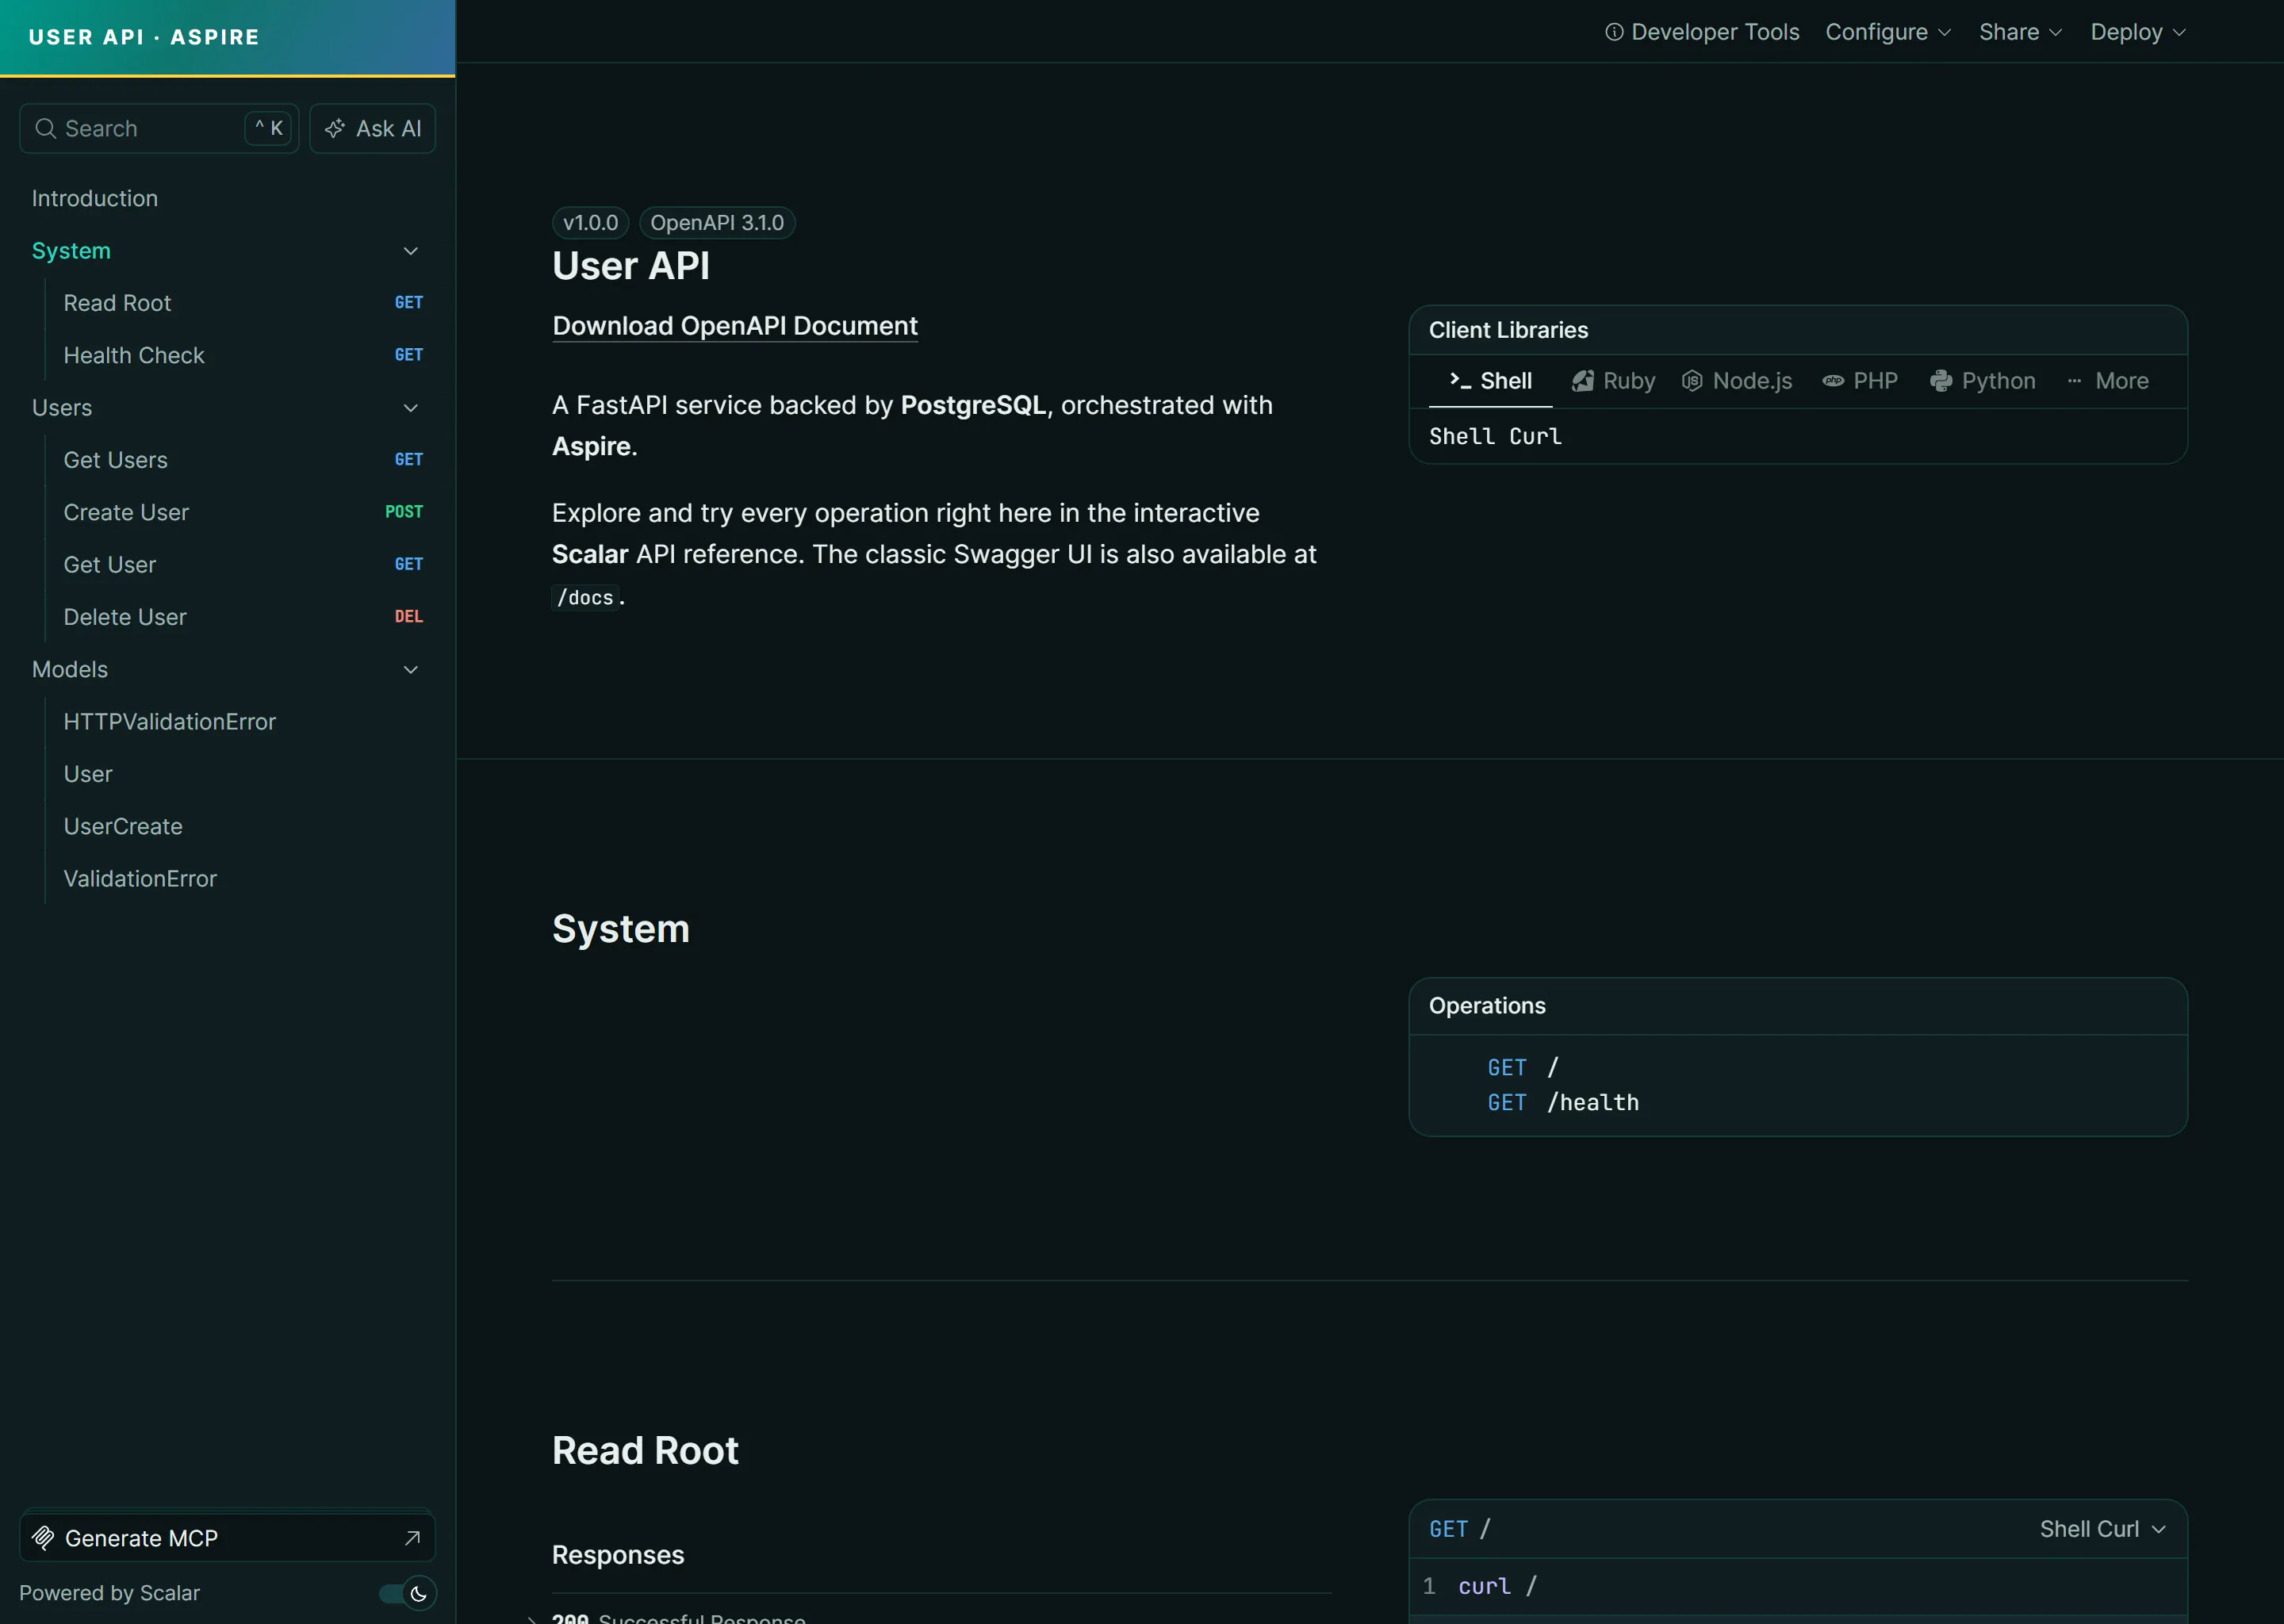This screenshot has width=2284, height=1624.
Task: Open the Ask AI sparkle button
Action: [x=372, y=128]
